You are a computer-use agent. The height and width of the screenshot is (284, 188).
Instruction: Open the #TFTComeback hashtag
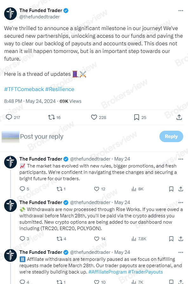[20, 89]
